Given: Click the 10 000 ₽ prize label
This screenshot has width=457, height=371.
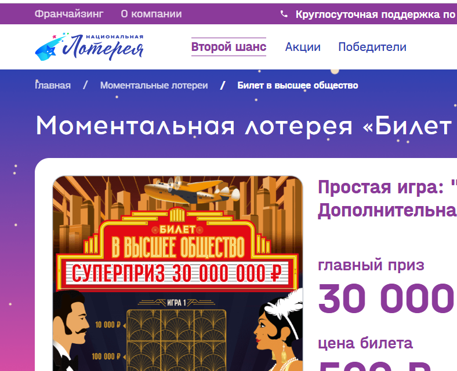Looking at the screenshot, I should point(108,325).
